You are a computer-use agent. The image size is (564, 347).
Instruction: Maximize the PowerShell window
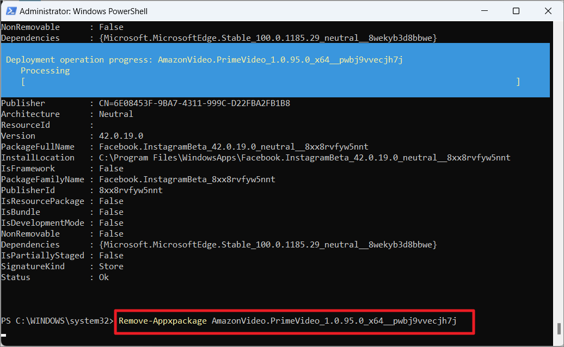pyautogui.click(x=516, y=11)
